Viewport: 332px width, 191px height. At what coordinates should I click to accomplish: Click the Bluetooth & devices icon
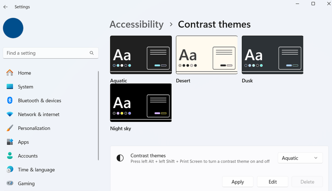point(10,101)
